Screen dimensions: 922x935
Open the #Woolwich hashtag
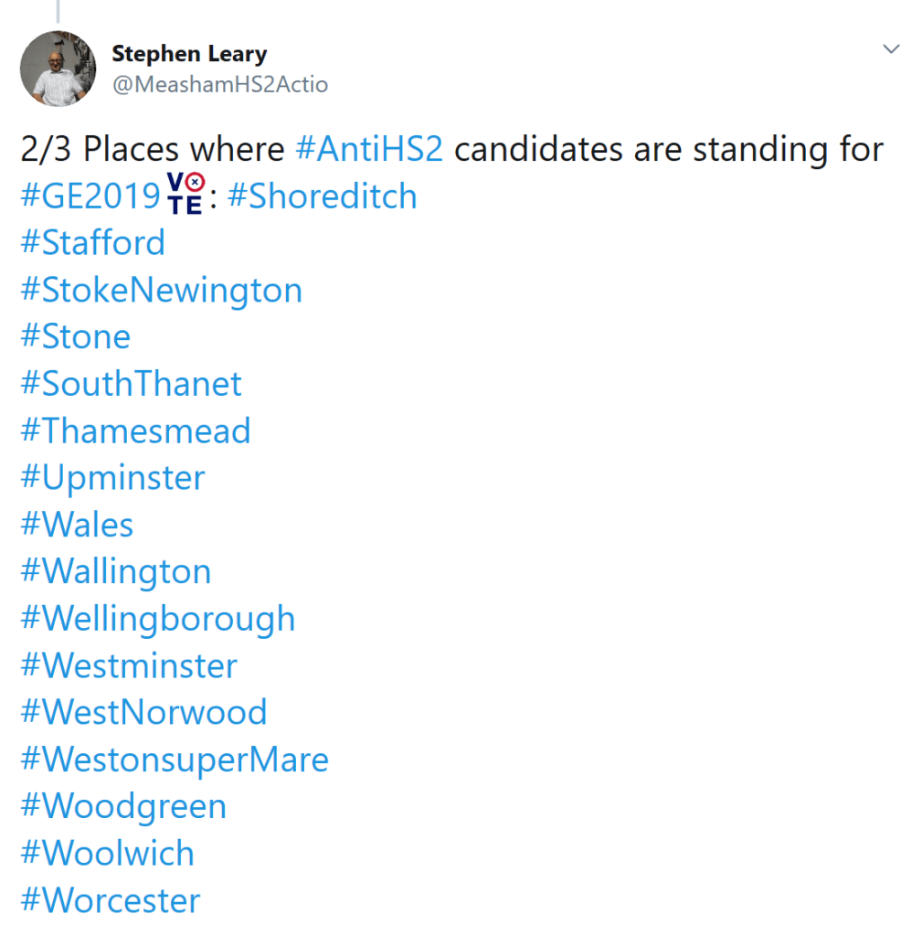click(x=107, y=853)
